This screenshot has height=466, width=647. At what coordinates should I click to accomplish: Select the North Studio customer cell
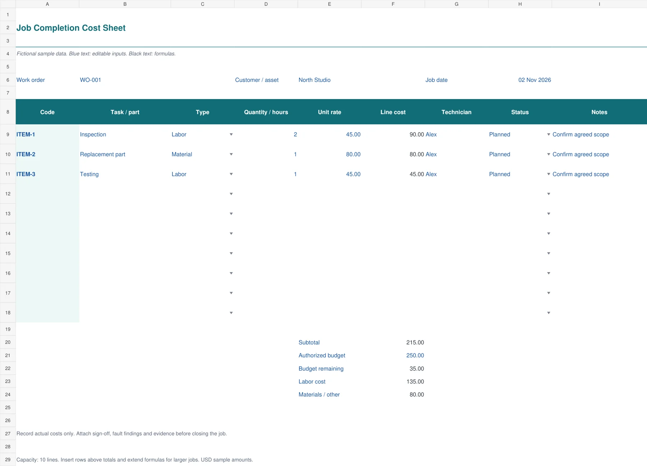point(330,80)
